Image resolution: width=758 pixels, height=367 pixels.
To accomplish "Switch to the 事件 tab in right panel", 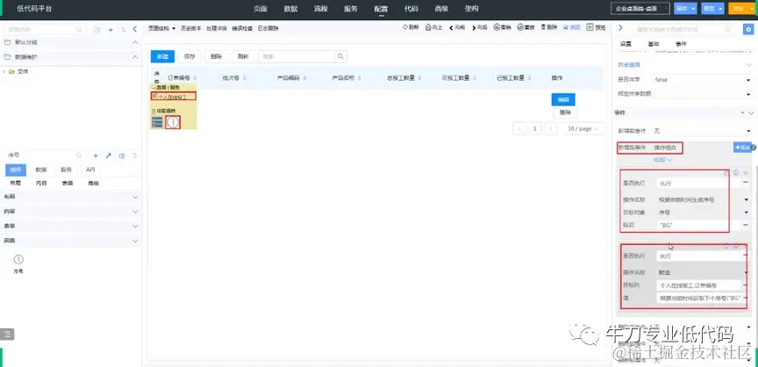I will coord(681,44).
